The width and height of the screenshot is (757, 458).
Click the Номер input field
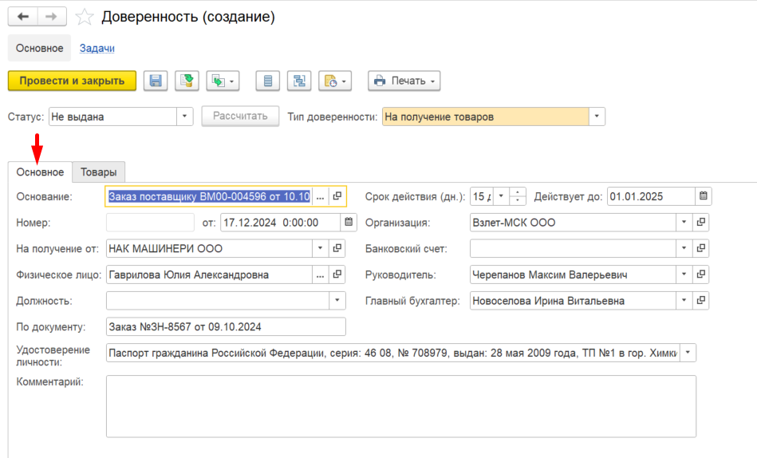[150, 223]
